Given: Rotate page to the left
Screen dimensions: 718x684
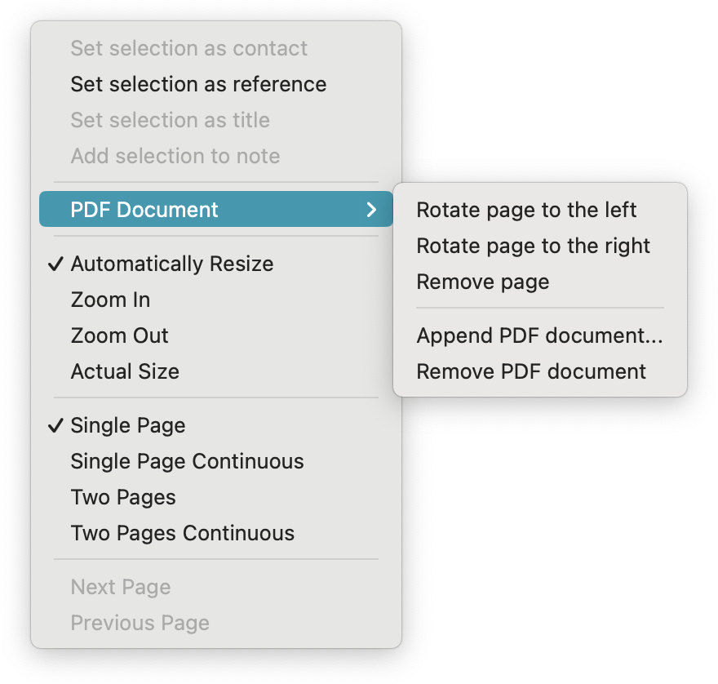Looking at the screenshot, I should (526, 210).
